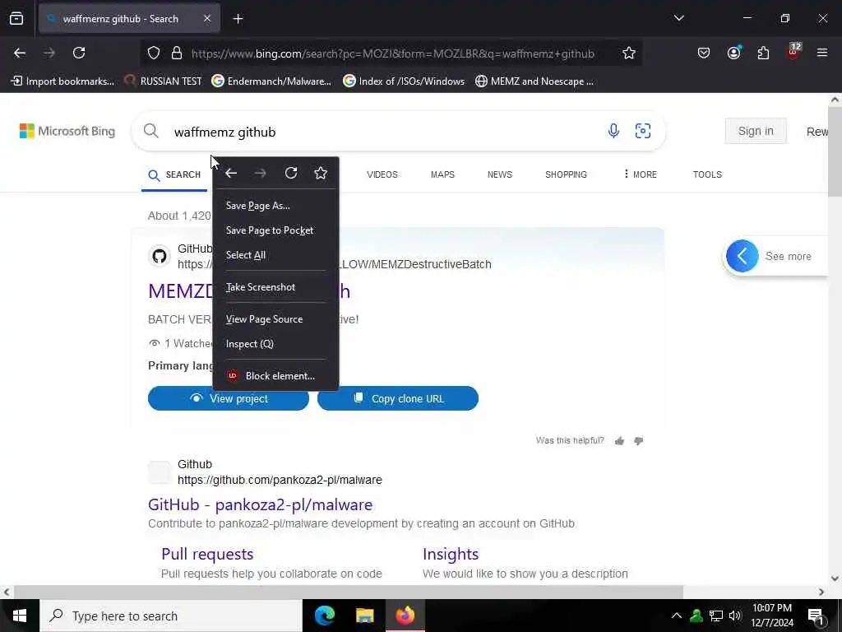Choose View Page Source
Screen dimensions: 842x632
(276, 319)
